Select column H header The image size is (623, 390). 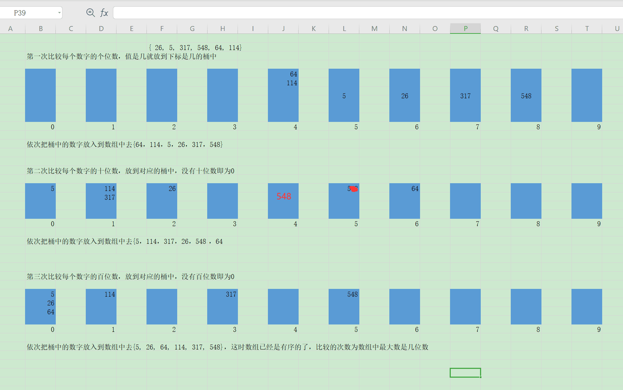click(x=223, y=29)
